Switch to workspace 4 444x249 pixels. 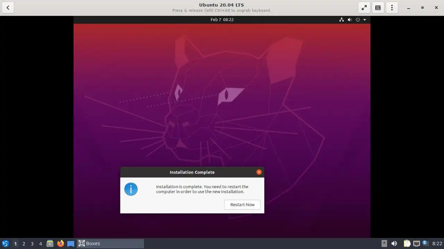click(x=40, y=243)
